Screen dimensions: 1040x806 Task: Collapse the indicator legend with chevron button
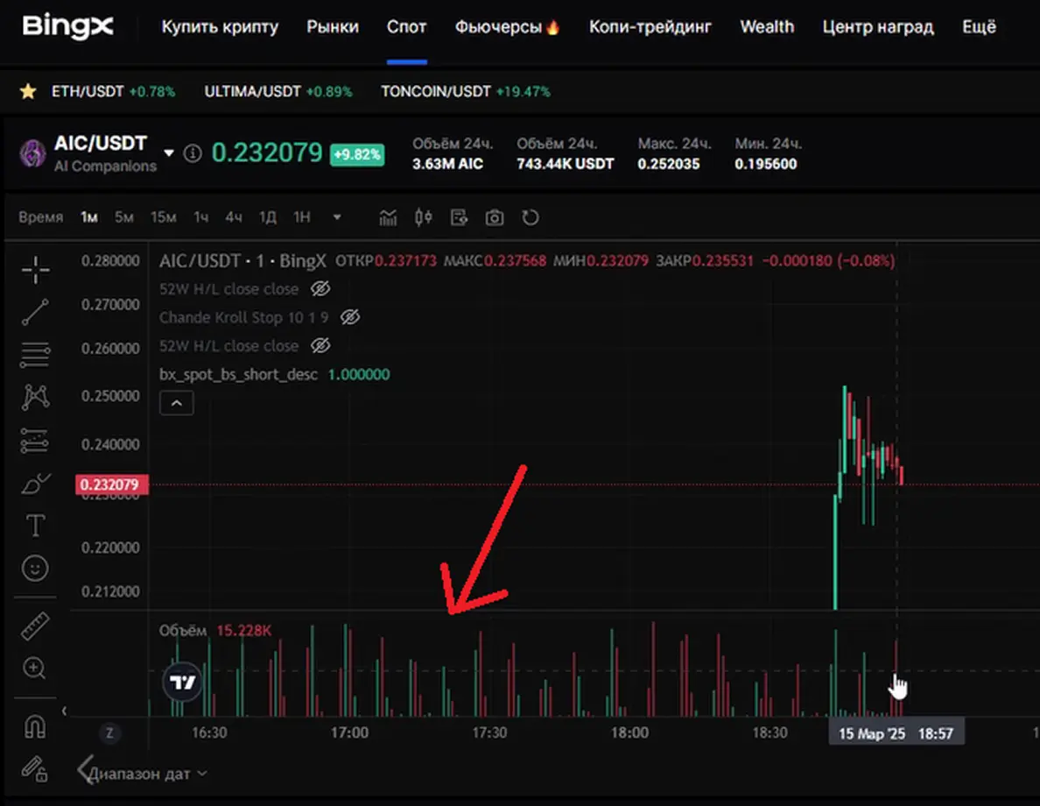[176, 404]
